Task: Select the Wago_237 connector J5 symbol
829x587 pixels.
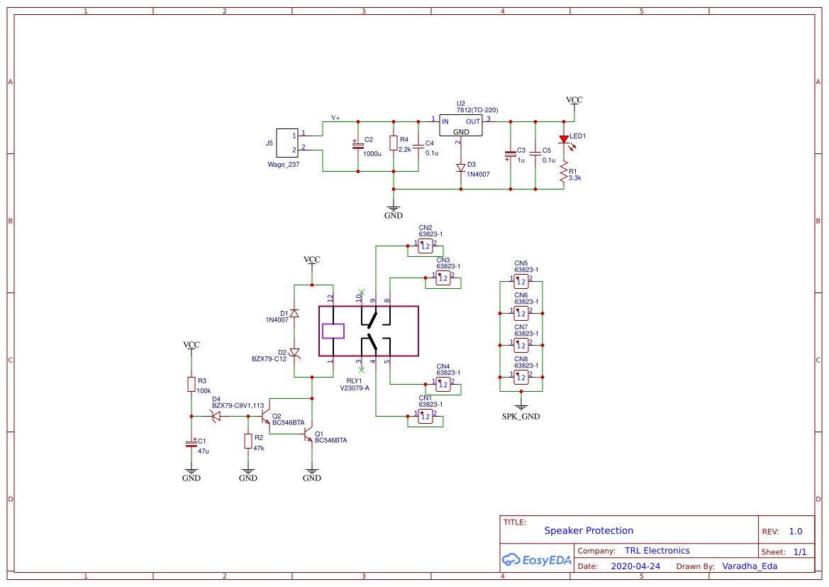Action: point(287,144)
